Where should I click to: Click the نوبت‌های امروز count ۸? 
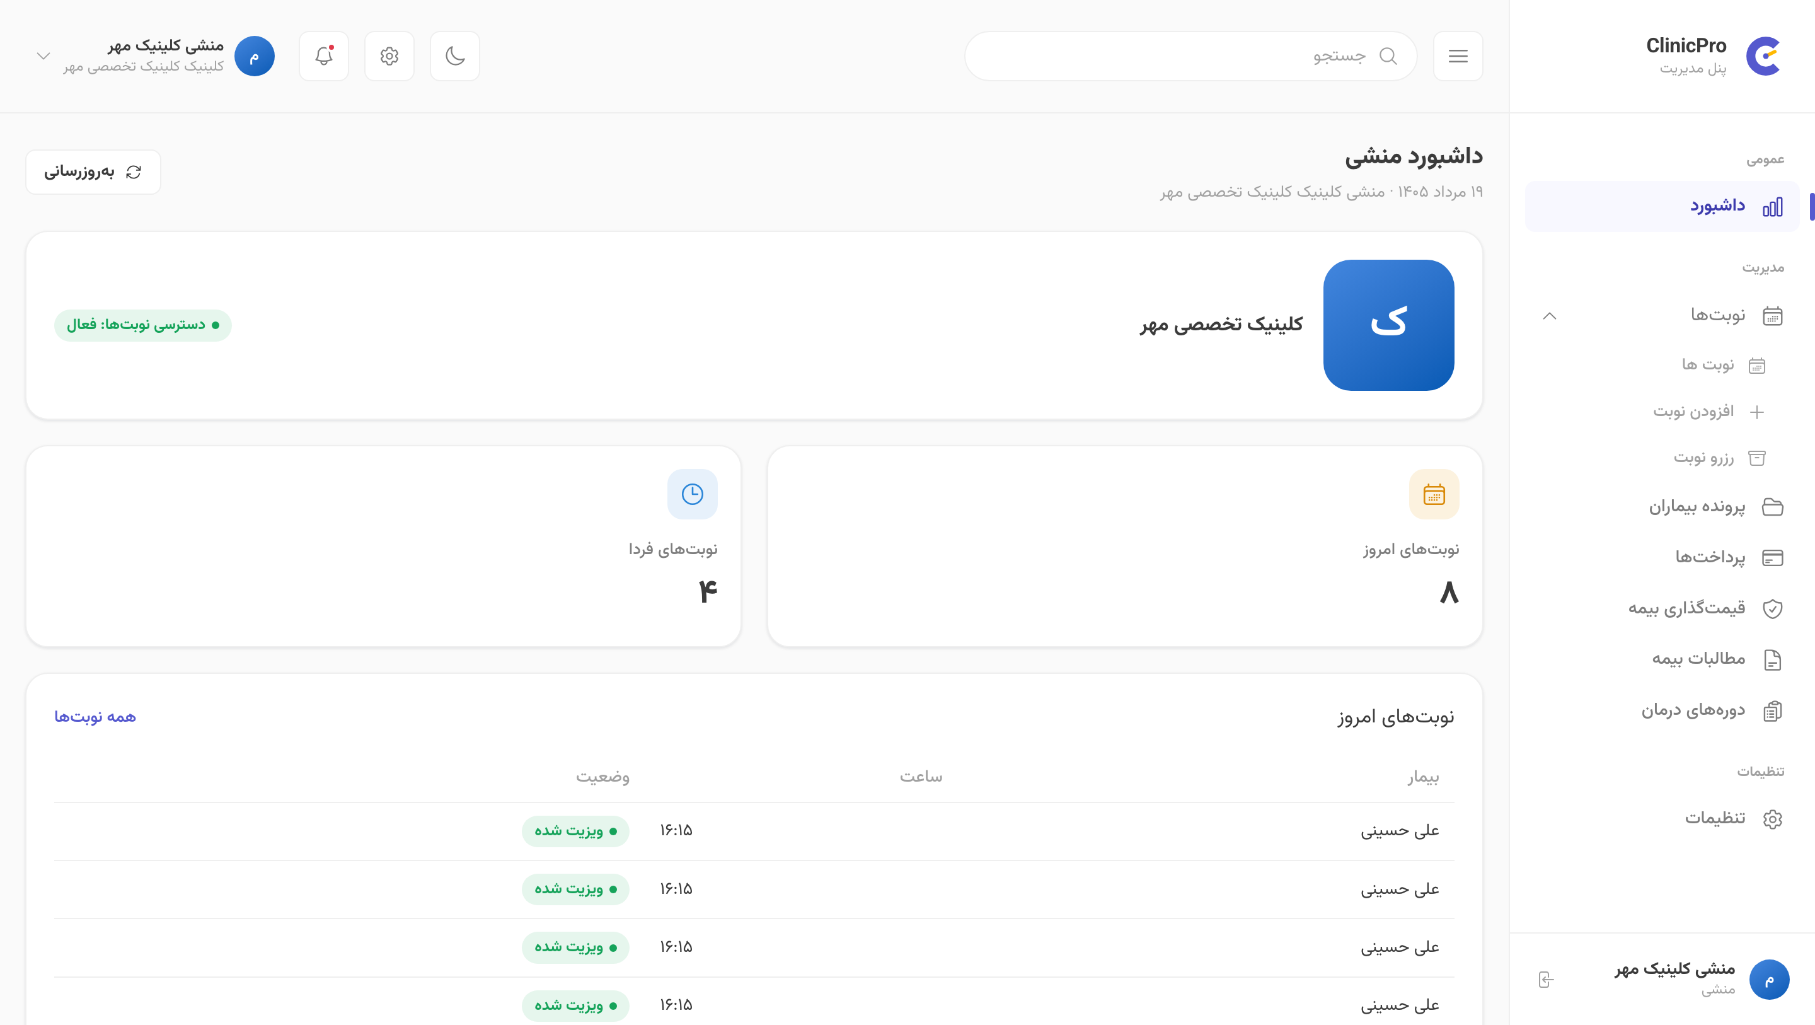pos(1449,592)
